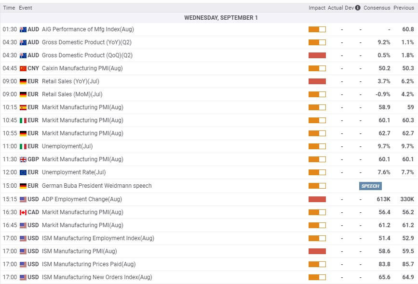Click the Impact column header
Viewport: 418px width, 284px height.
pyautogui.click(x=317, y=8)
